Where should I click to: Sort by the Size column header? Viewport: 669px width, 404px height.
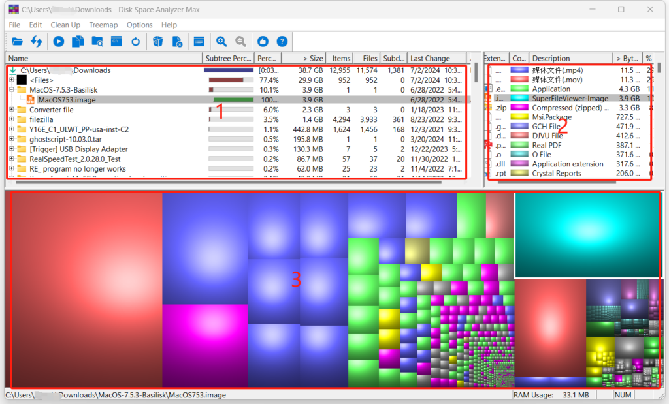coord(304,58)
